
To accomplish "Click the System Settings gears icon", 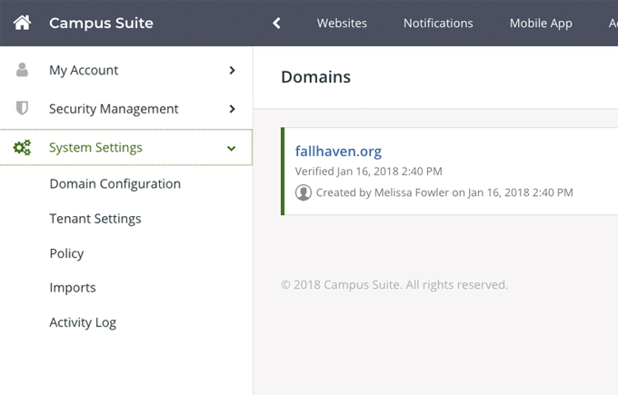I will (22, 147).
